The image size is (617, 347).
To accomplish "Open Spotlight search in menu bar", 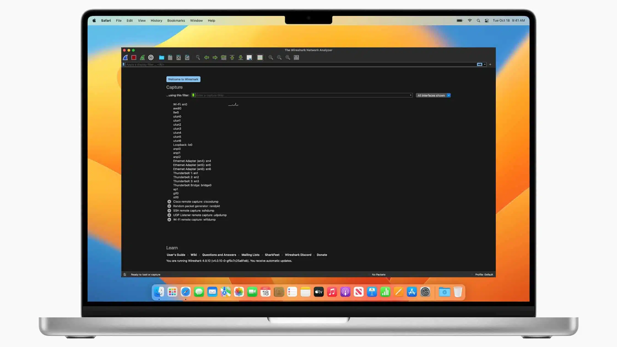I will 478,21.
